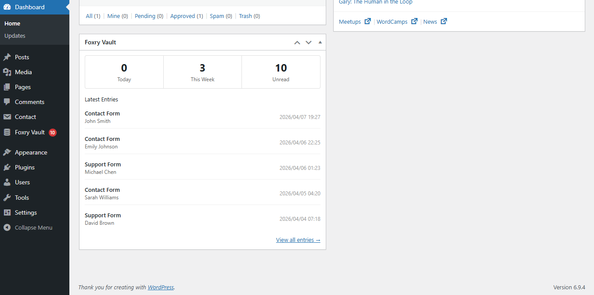Screen dimensions: 594x295
Task: Open the Plugins icon
Action: click(7, 167)
